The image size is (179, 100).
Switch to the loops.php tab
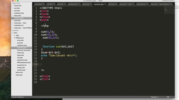(86, 4)
